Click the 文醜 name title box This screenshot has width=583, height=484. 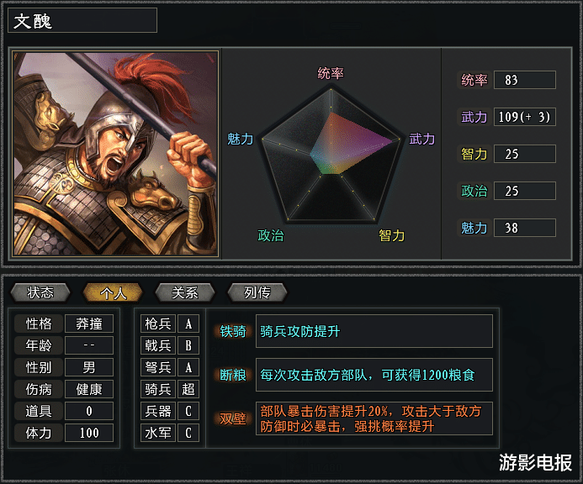[82, 21]
